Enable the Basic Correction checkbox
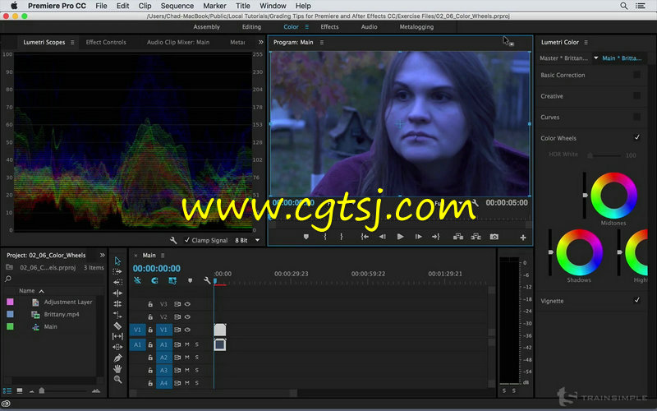The width and height of the screenshot is (657, 411). click(637, 75)
